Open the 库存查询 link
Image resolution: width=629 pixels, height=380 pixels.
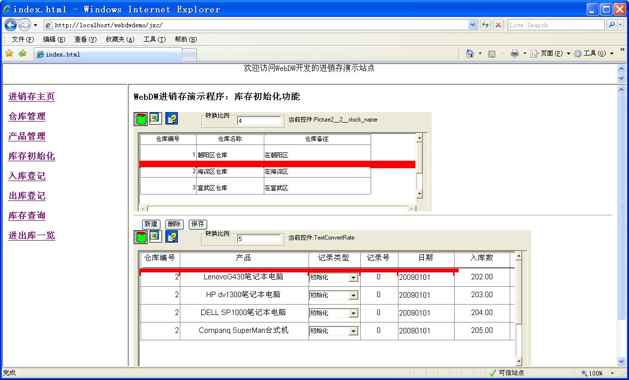27,216
